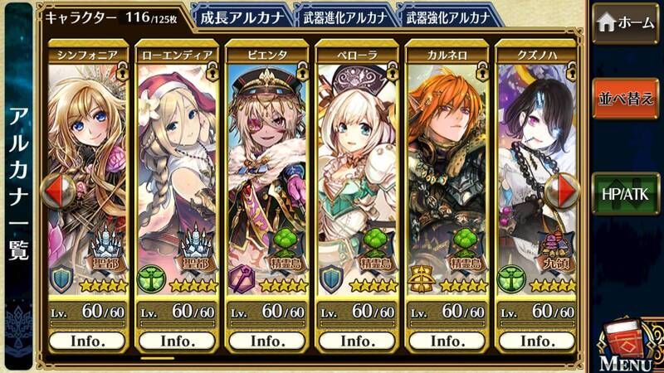The width and height of the screenshot is (664, 373).
Task: Click ローエンディア's green cleric class icon
Action: tap(151, 279)
